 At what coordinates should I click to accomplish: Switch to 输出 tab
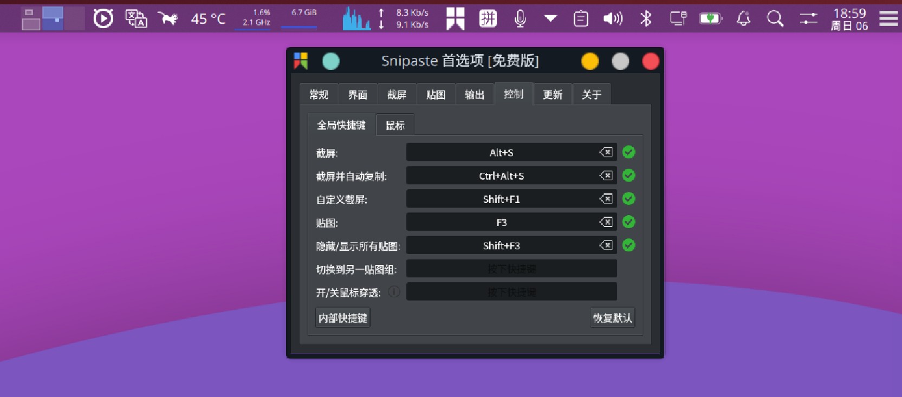click(x=475, y=95)
